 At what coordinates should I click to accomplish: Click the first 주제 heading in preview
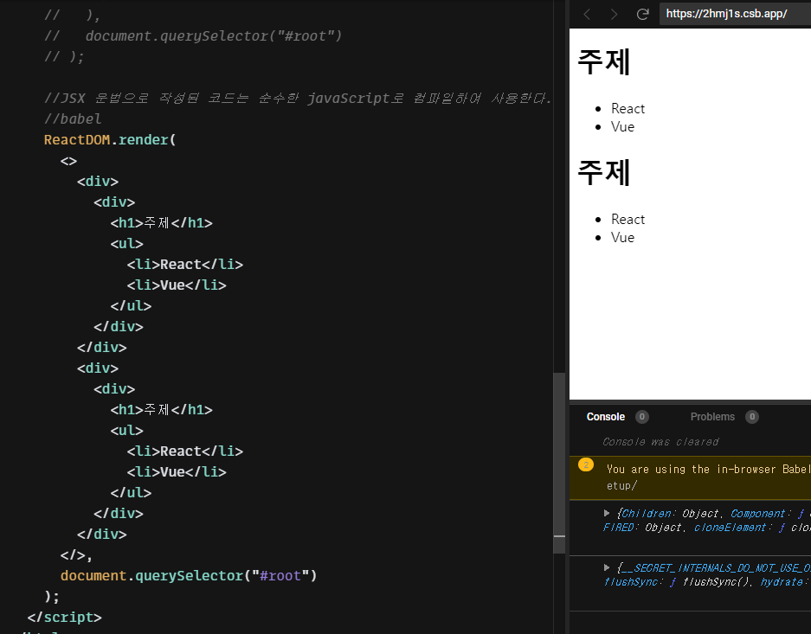(603, 62)
